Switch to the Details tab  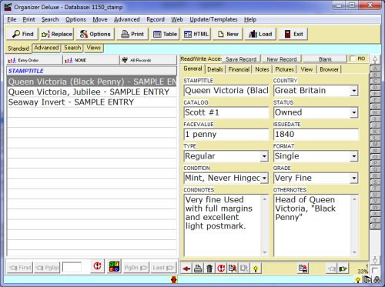(215, 69)
